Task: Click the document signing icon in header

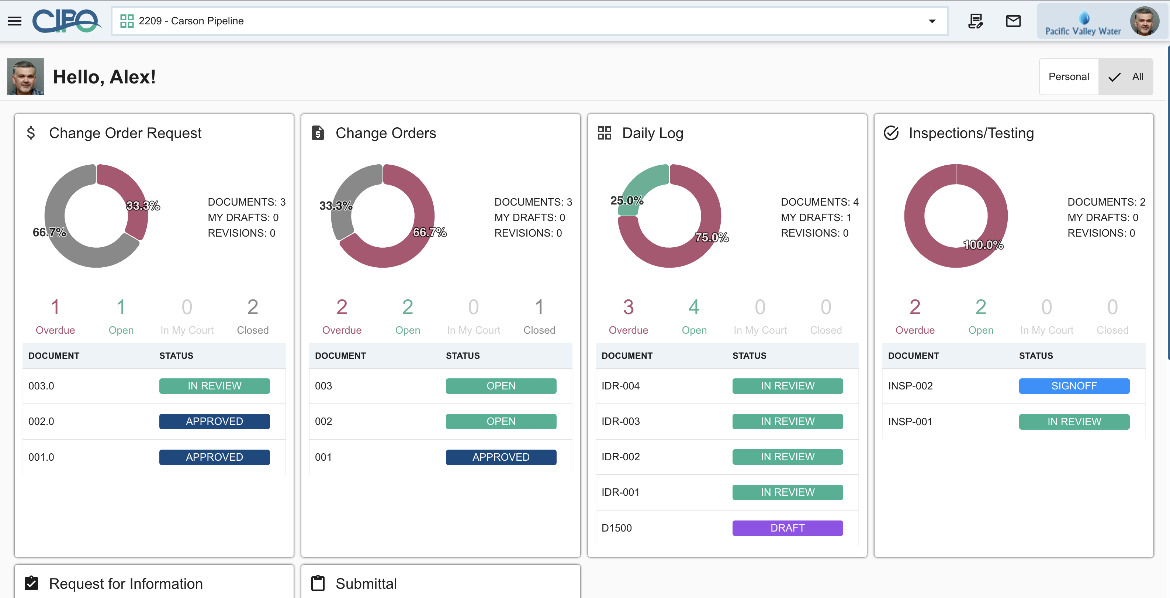Action: (975, 21)
